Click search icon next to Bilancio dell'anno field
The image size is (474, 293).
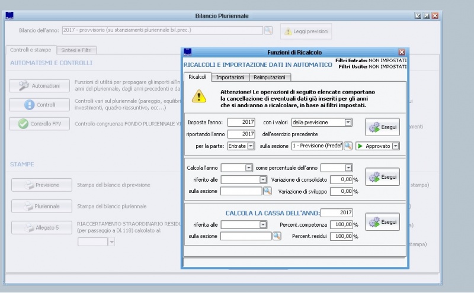[x=268, y=30]
